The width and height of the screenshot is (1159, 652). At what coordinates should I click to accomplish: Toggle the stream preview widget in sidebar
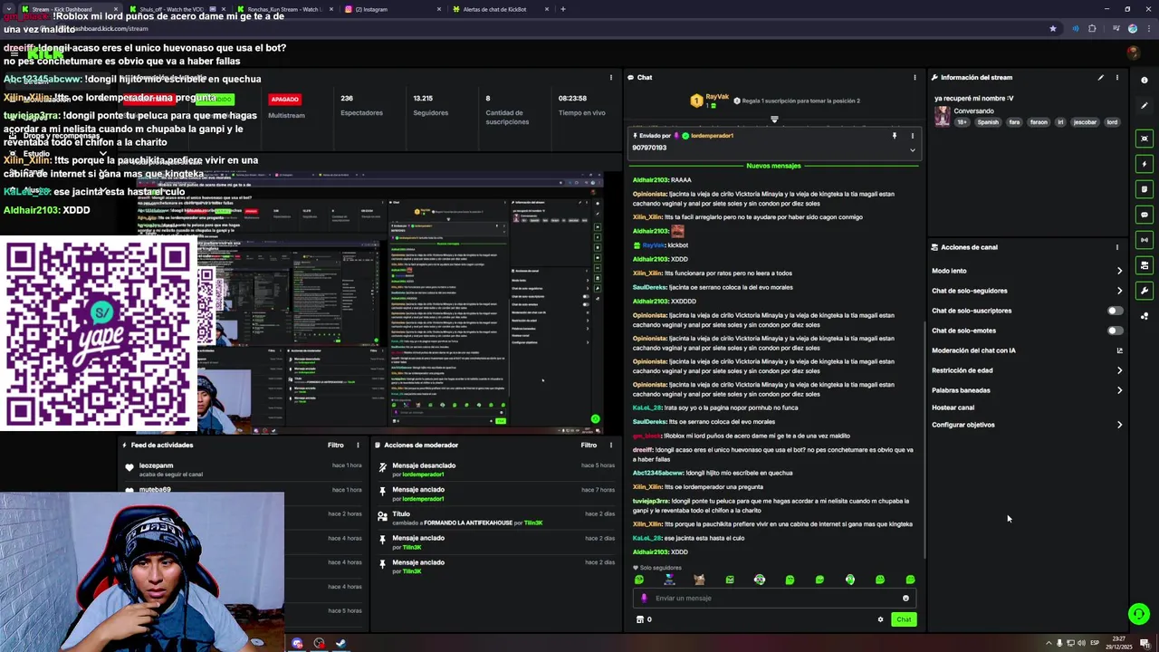[1145, 139]
